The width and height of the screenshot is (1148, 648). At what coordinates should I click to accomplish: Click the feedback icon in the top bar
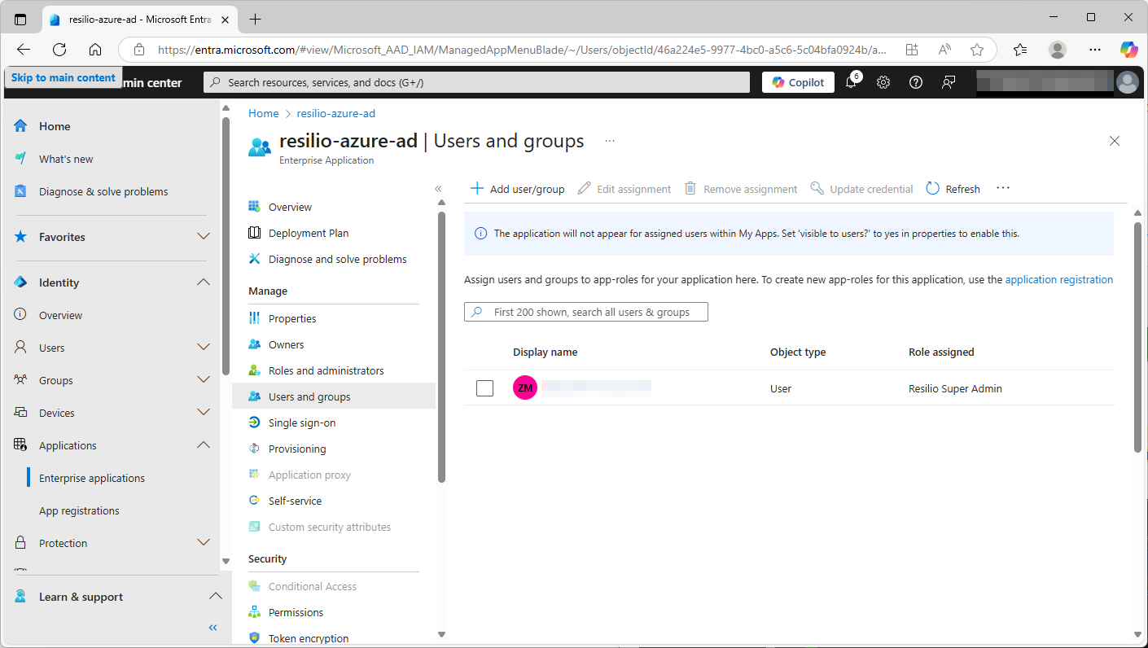[948, 81]
